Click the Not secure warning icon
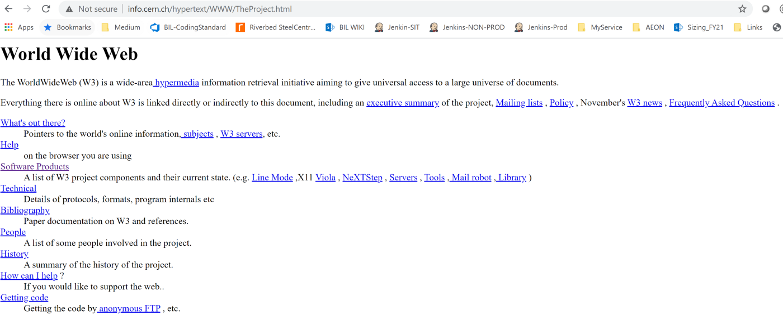Screen dimensions: 783x320 coord(69,9)
